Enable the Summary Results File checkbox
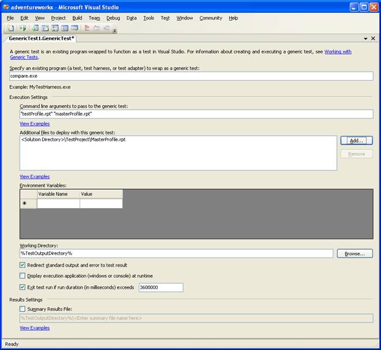The image size is (381, 350). (x=23, y=309)
